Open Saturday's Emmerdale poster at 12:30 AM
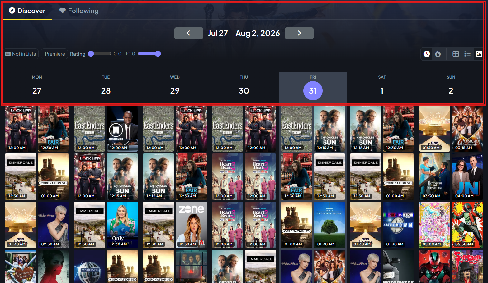This screenshot has height=283, width=488. click(x=366, y=176)
